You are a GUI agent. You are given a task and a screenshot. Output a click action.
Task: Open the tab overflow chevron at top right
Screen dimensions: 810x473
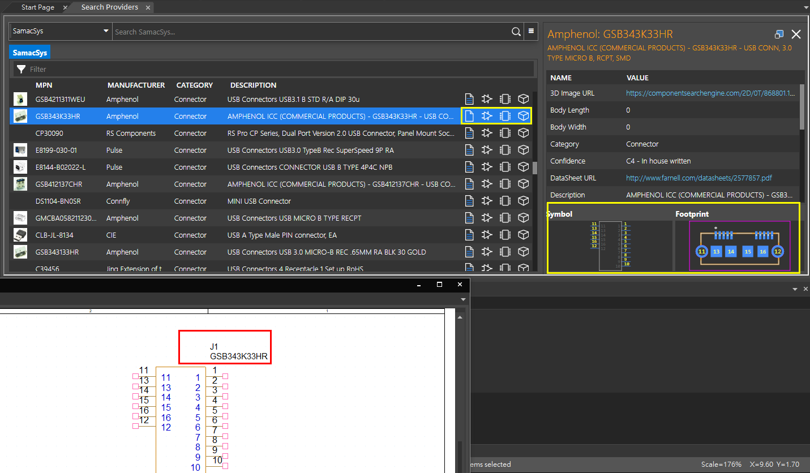point(805,7)
